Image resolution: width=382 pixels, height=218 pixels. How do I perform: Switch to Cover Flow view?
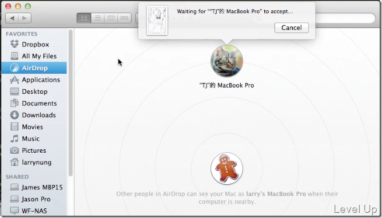pyautogui.click(x=125, y=18)
